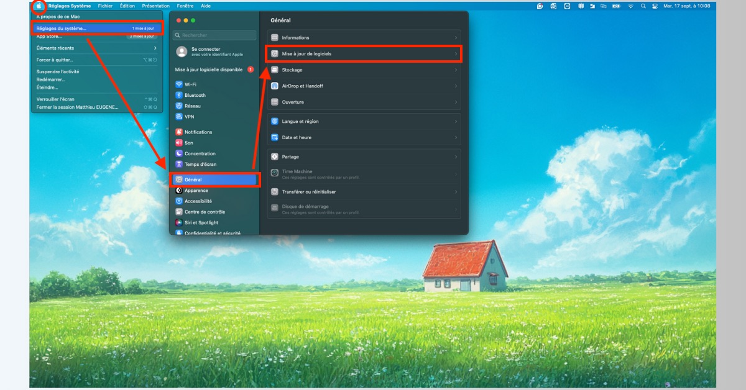Open Apparence from its sidebar icon
This screenshot has width=746, height=390.
click(x=179, y=190)
